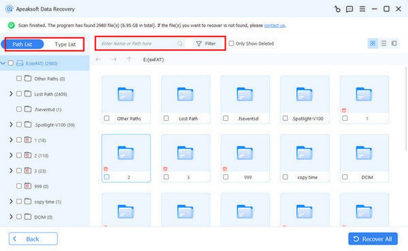Viewport: 408px width, 251px height.
Task: Collapse the E:(exFAT) drive node
Action: point(4,63)
